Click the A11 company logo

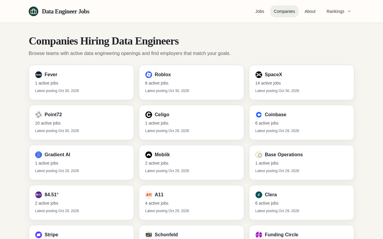tap(149, 195)
